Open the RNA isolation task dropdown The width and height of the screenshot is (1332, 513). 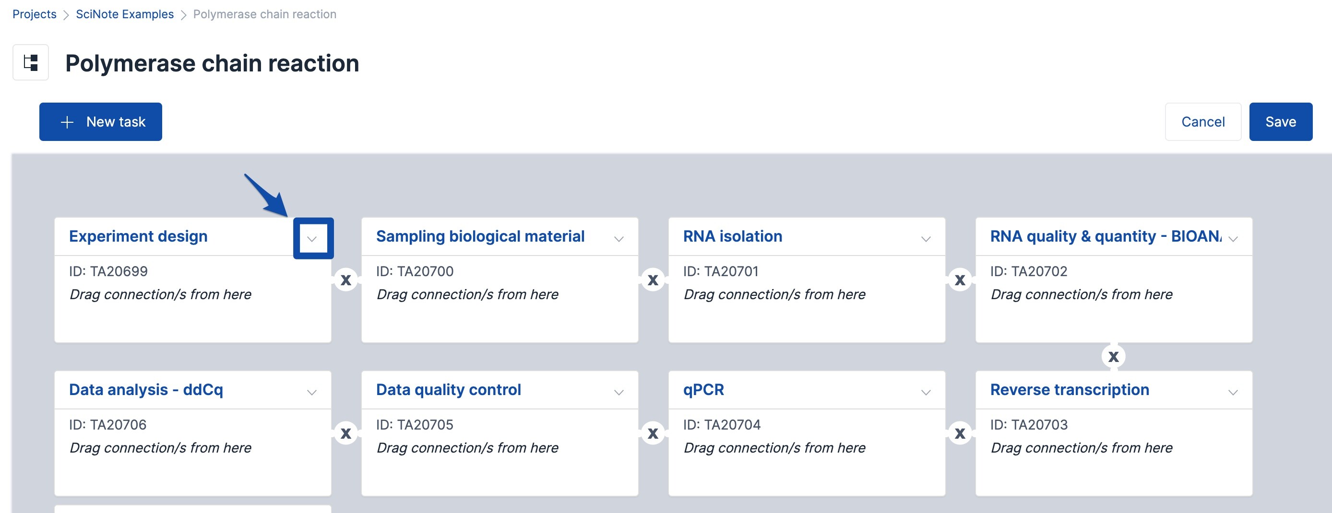tap(926, 239)
